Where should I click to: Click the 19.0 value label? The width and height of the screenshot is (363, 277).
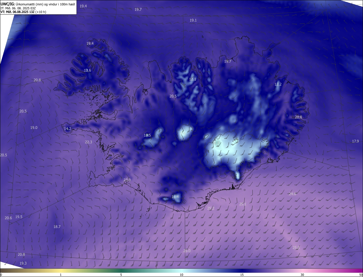pyautogui.click(x=34, y=128)
